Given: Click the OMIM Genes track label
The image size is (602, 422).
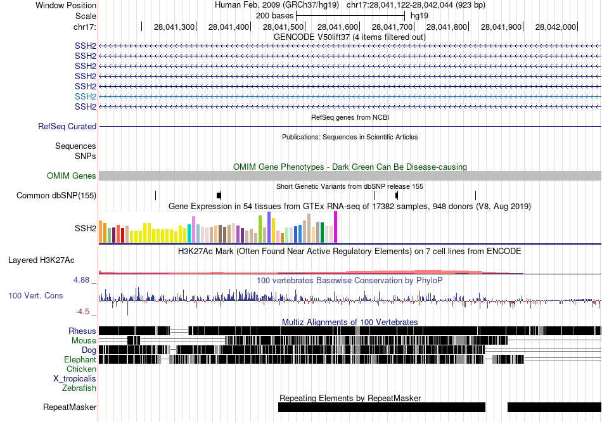Looking at the screenshot, I should click(72, 176).
